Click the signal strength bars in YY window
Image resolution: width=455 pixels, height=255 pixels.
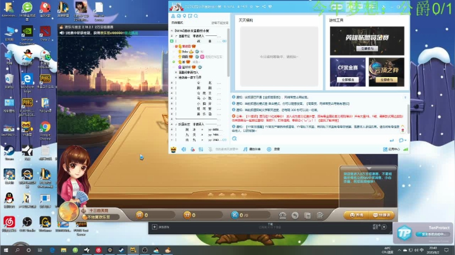pos(405,149)
